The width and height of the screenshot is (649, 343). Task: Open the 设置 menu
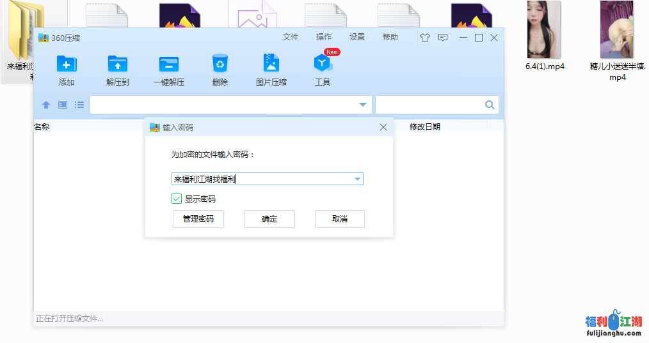[357, 37]
